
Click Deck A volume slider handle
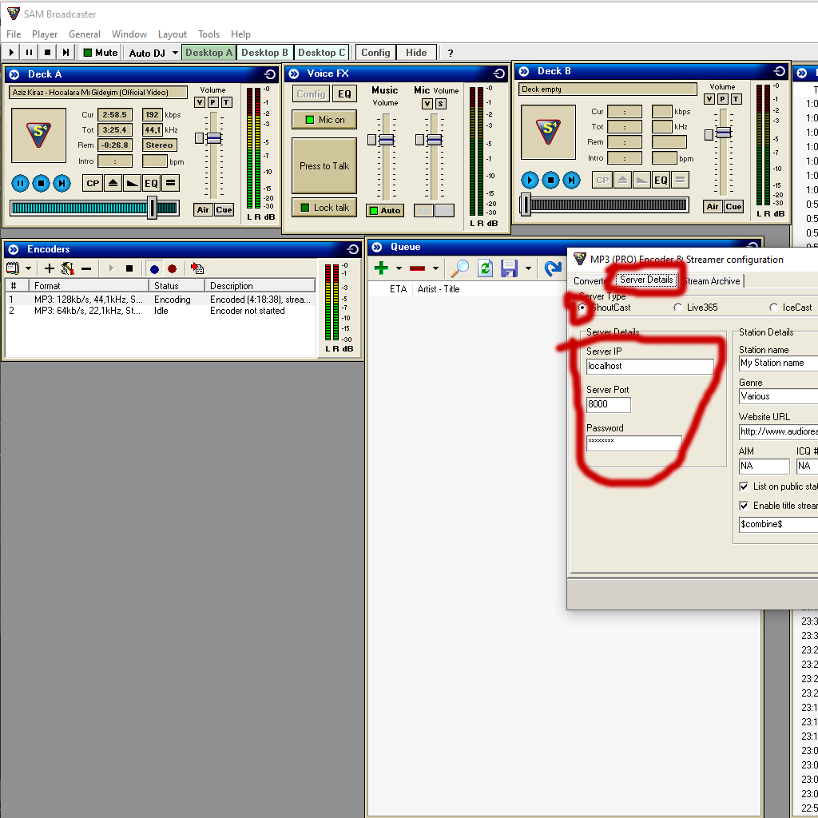click(x=213, y=137)
